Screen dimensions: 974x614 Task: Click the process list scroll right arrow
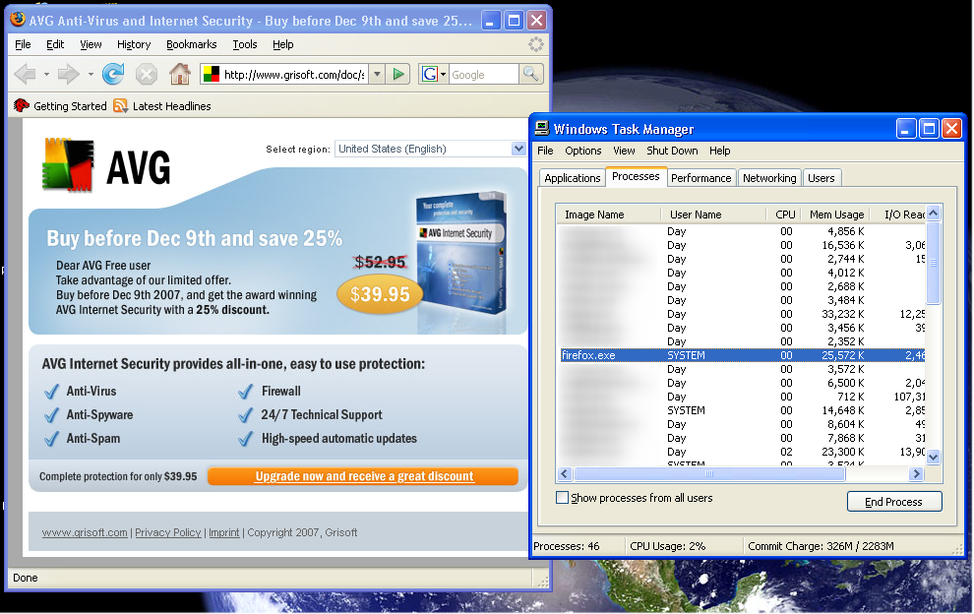pos(916,474)
